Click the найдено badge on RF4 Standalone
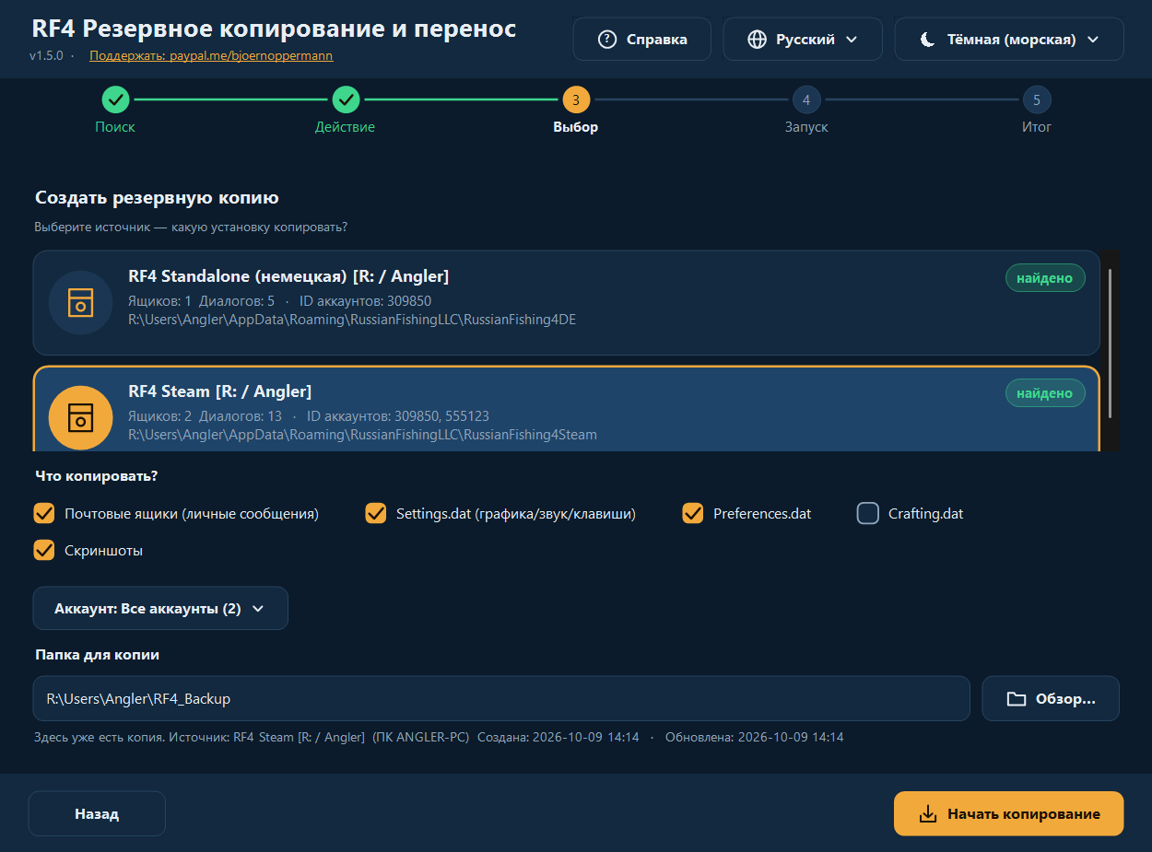This screenshot has height=852, width=1152. [x=1045, y=277]
